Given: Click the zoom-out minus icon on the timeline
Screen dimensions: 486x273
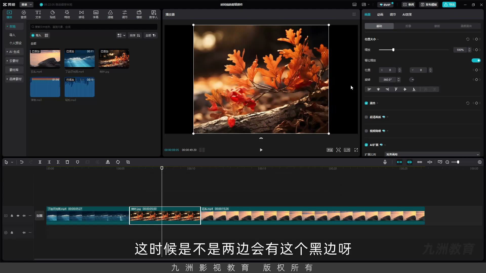Looking at the screenshot, I should [x=447, y=162].
